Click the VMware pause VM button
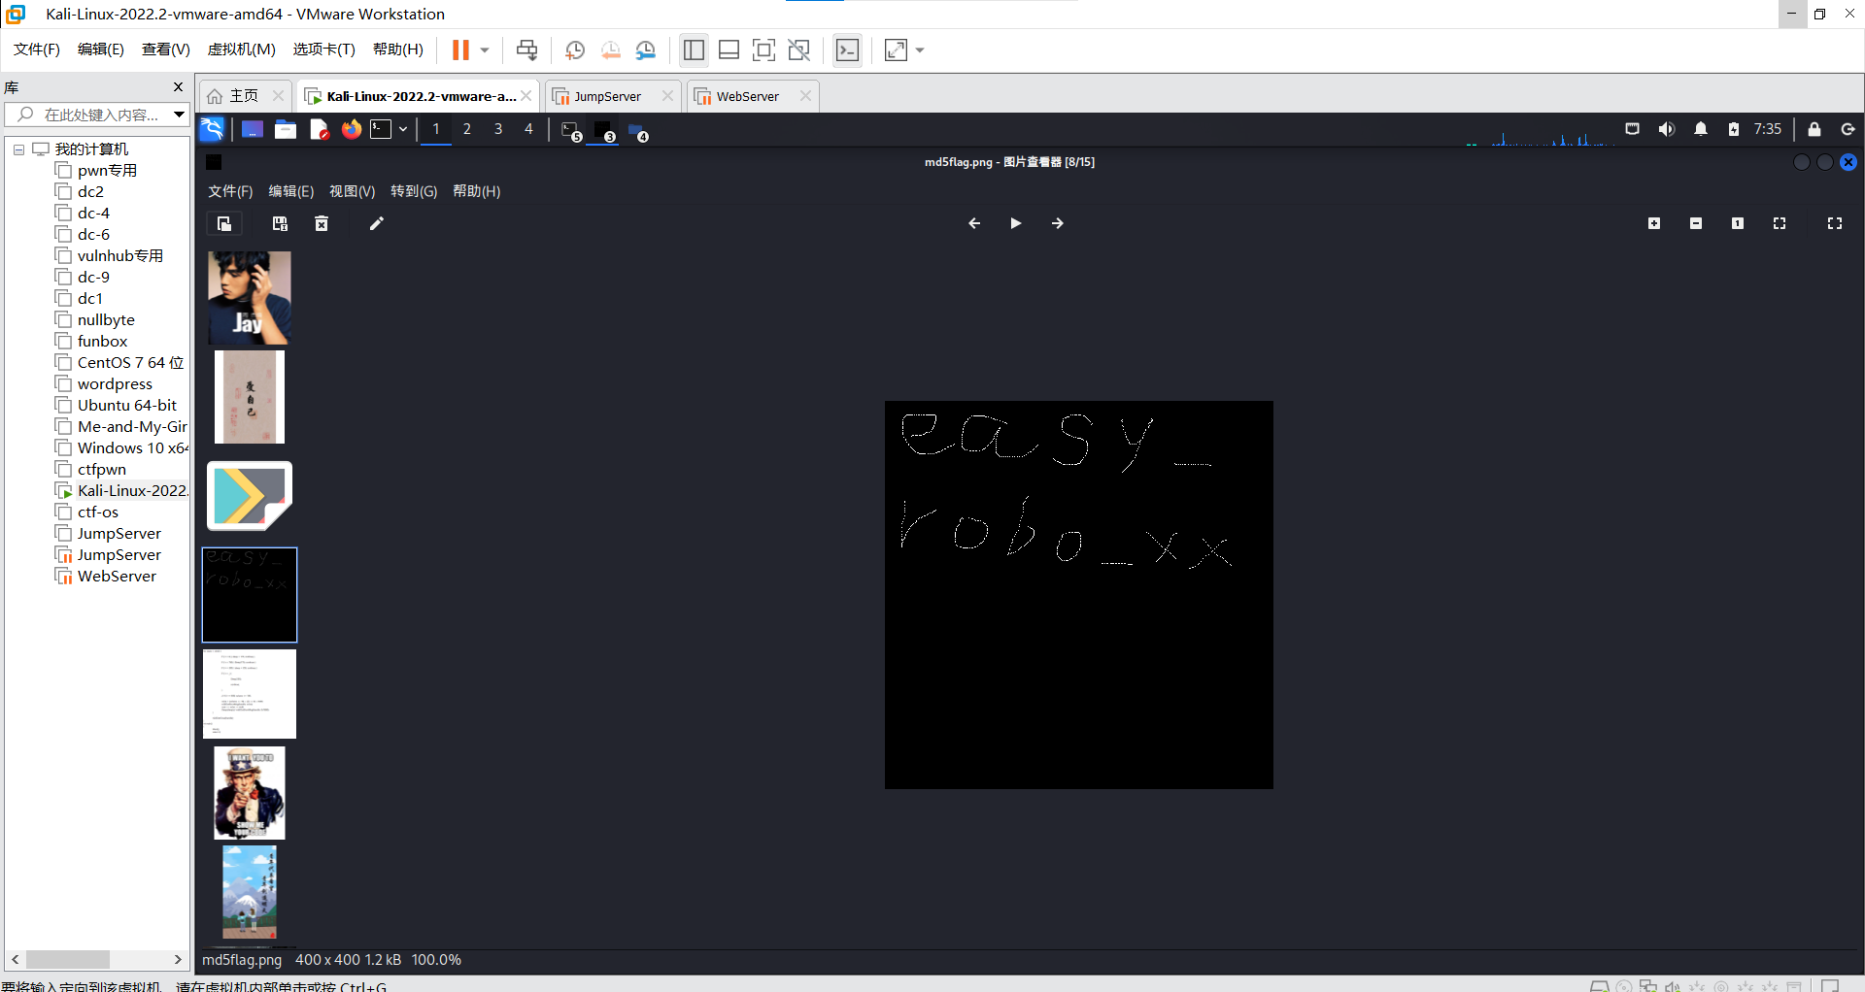The image size is (1865, 992). click(x=460, y=50)
